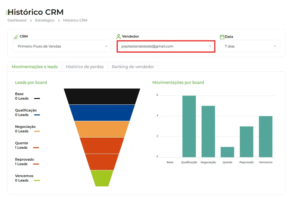This screenshot has height=197, width=294.
Task: Switch to Movimentações e leads tab
Action: point(35,67)
